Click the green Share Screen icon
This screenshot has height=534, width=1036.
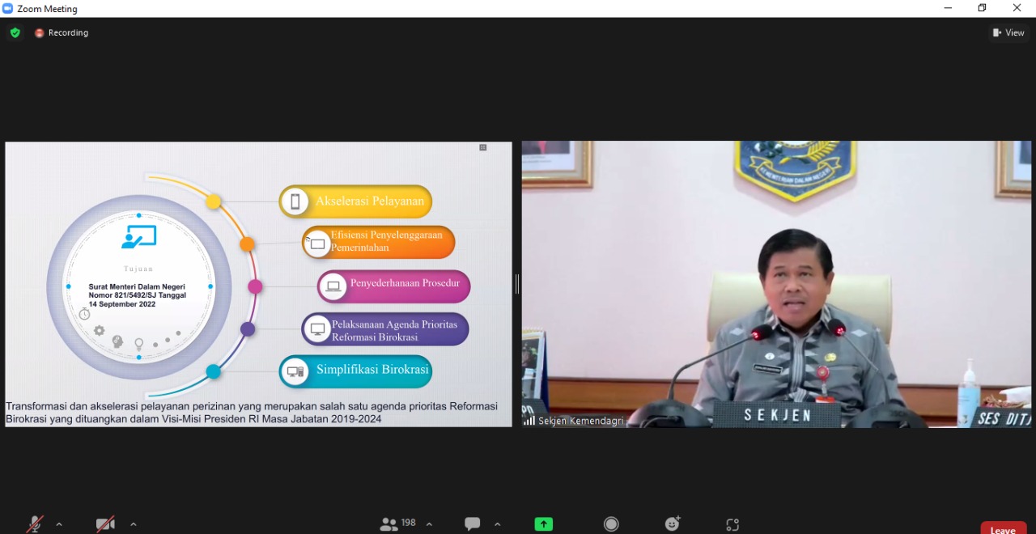[544, 523]
